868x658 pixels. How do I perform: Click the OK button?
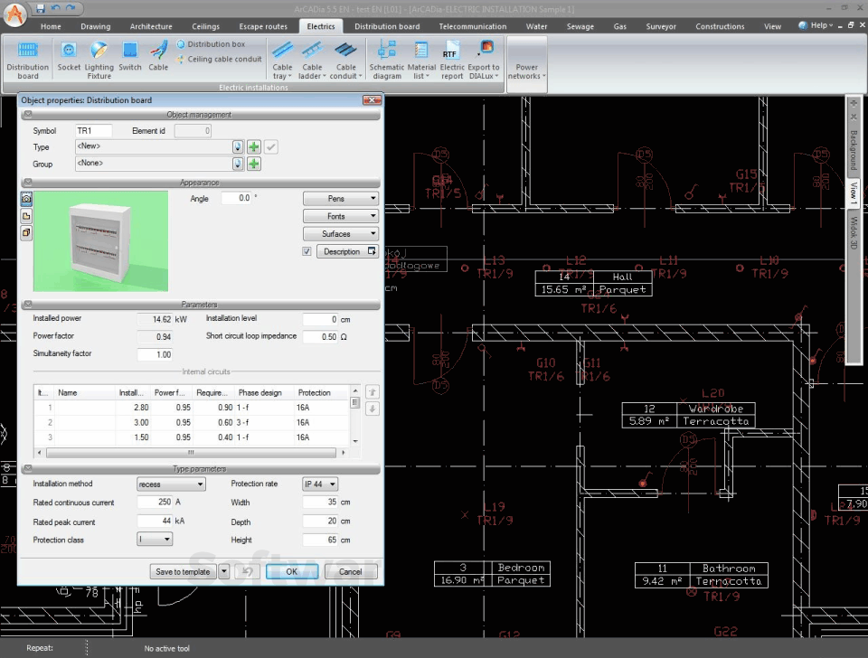[x=291, y=572]
